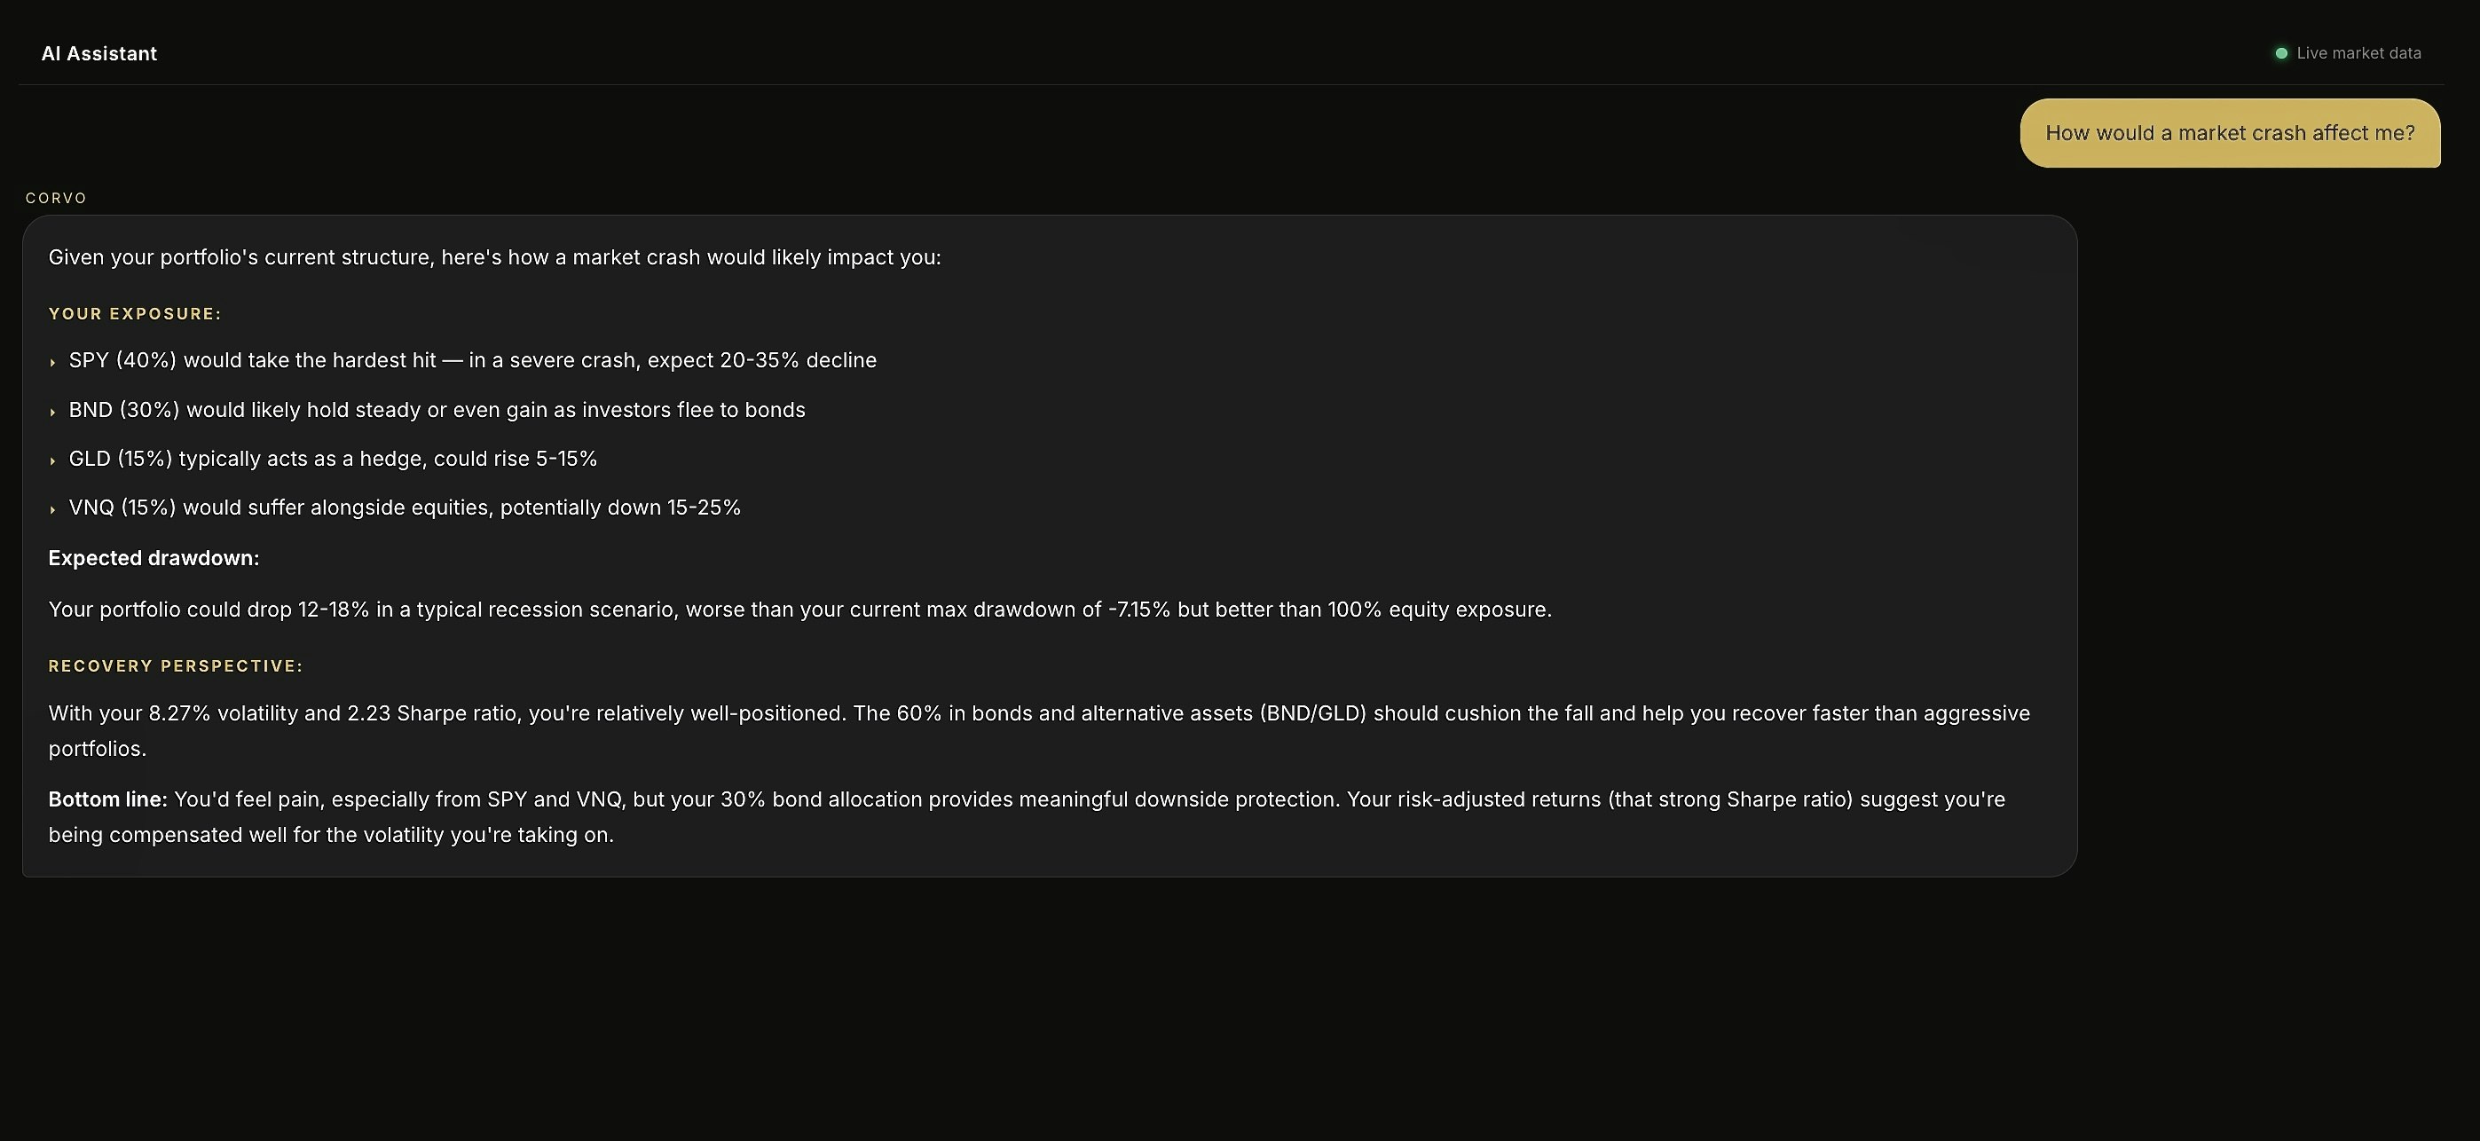2480x1141 pixels.
Task: Click the bullet arrow beside GLD (15%)
Action: point(53,461)
